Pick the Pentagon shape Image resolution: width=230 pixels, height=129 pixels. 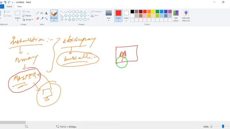click(70, 16)
